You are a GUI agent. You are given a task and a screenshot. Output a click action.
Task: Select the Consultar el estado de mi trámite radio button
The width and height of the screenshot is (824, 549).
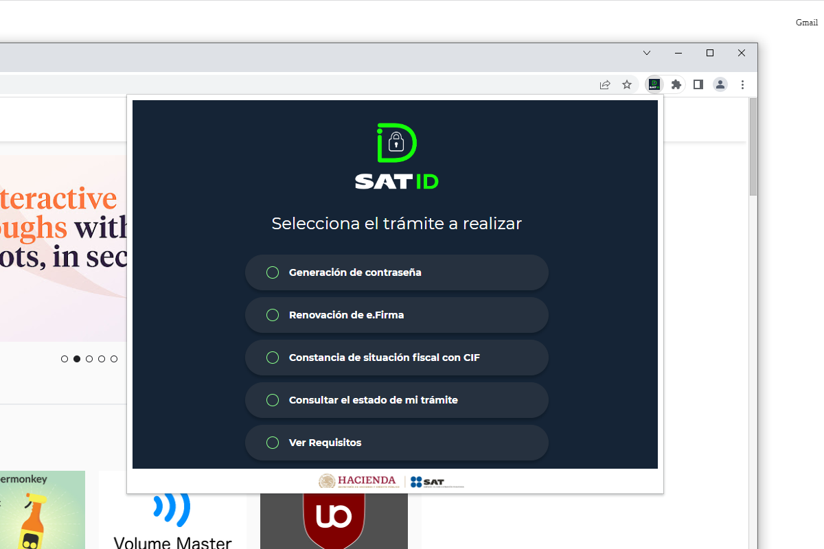click(273, 400)
